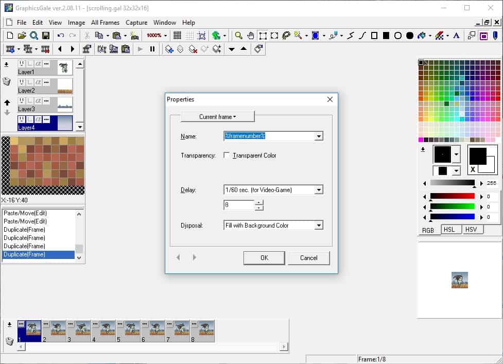This screenshot has width=503, height=364.
Task: Click the trash icon beside the layer list
Action: (x=7, y=81)
